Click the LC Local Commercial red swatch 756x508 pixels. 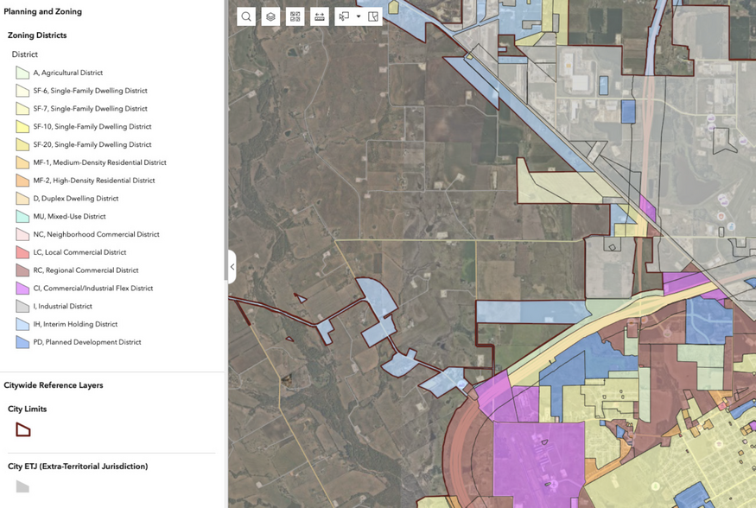click(22, 253)
